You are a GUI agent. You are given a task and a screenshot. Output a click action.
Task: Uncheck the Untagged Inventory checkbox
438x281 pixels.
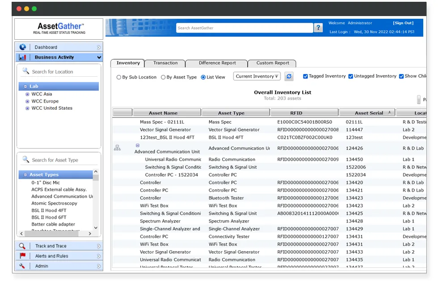pyautogui.click(x=350, y=76)
